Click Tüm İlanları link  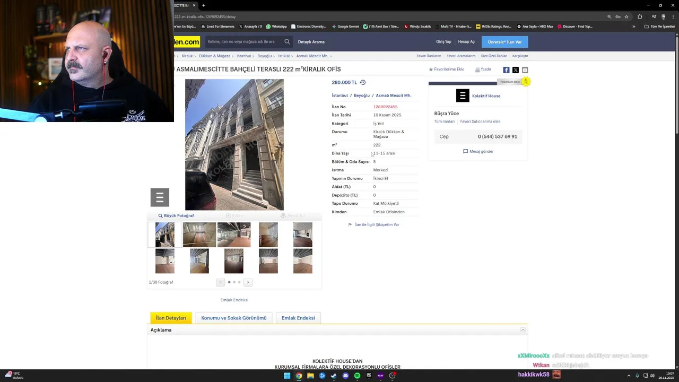(445, 121)
